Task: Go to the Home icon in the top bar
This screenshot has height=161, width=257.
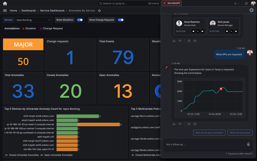Action: [x=5, y=3]
